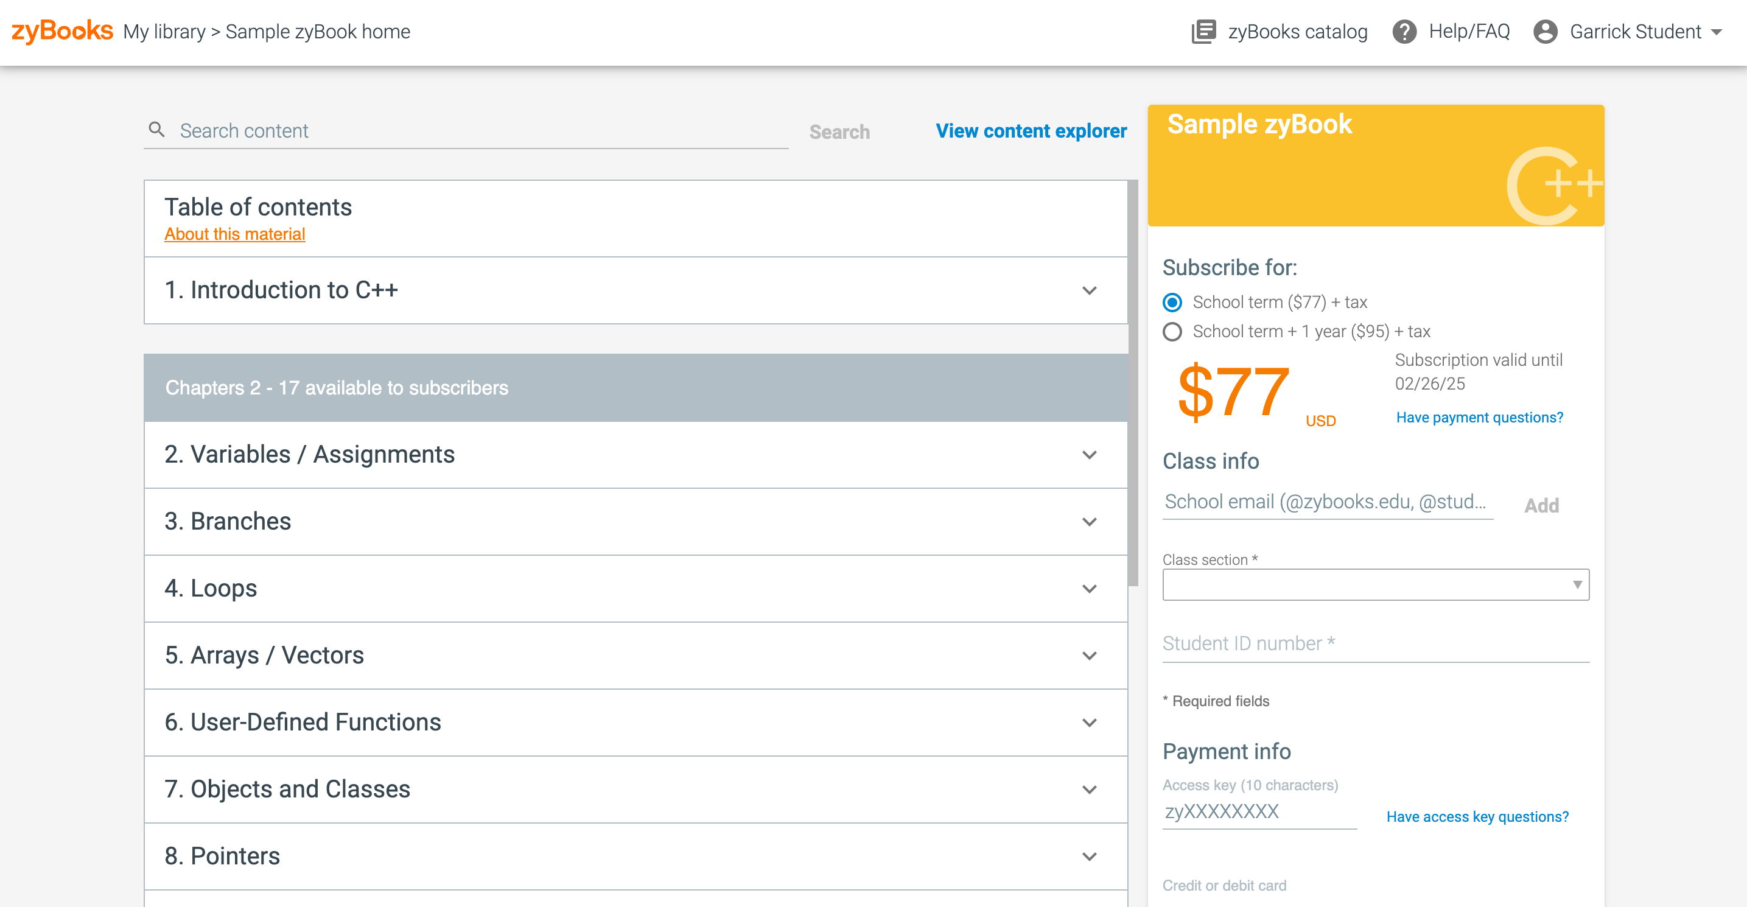Image resolution: width=1747 pixels, height=907 pixels.
Task: Choose School term + 1 year ($95) plan
Action: pos(1172,332)
